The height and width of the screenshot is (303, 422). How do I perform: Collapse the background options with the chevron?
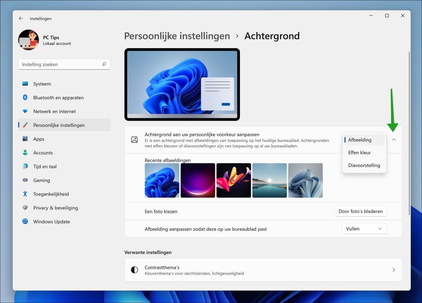(x=394, y=139)
